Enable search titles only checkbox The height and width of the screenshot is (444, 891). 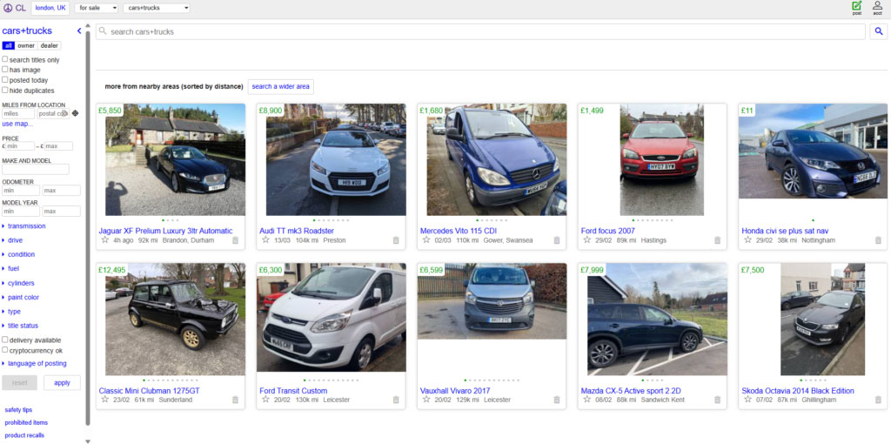tap(5, 59)
